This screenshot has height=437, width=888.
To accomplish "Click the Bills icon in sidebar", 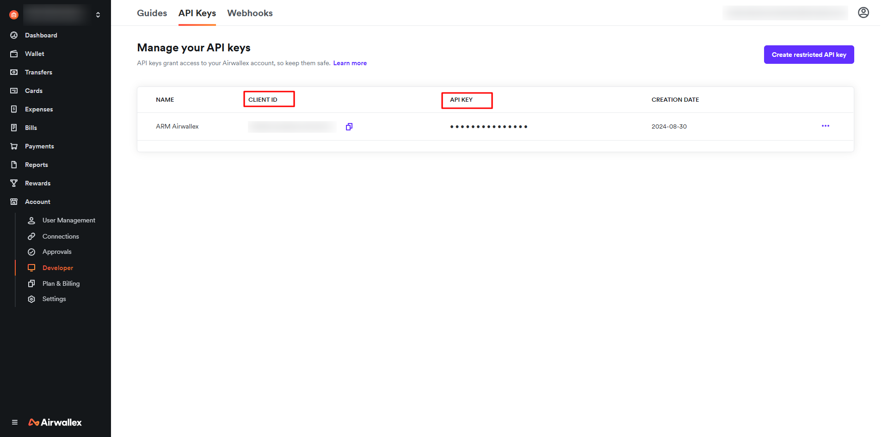I will 14,128.
